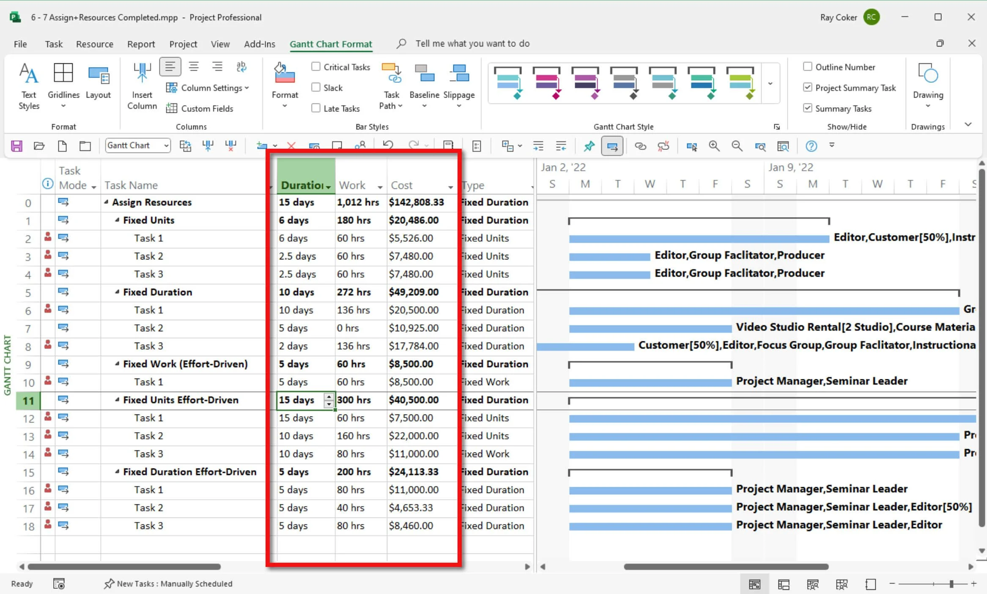Image resolution: width=987 pixels, height=594 pixels.
Task: Collapse the Fixed Units summary task
Action: tap(117, 220)
